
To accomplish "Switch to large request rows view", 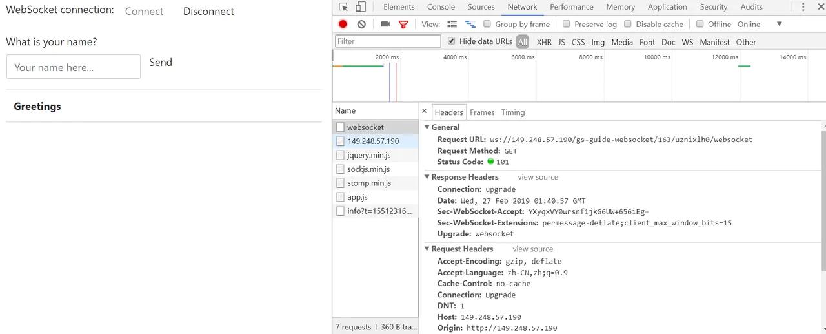I will (452, 24).
